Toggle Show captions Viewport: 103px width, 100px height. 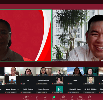click(x=80, y=98)
